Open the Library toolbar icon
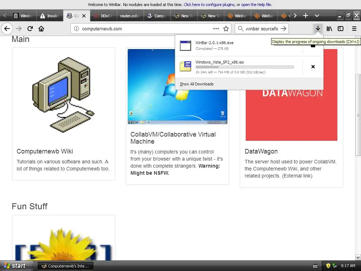The image size is (361, 271). (329, 29)
